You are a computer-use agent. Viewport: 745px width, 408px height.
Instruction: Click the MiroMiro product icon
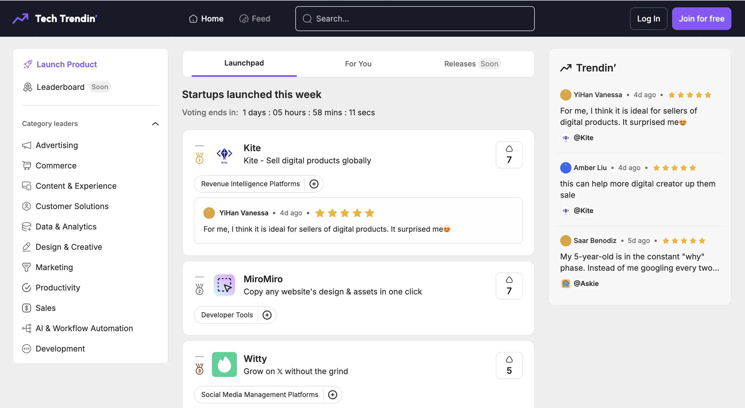click(224, 285)
